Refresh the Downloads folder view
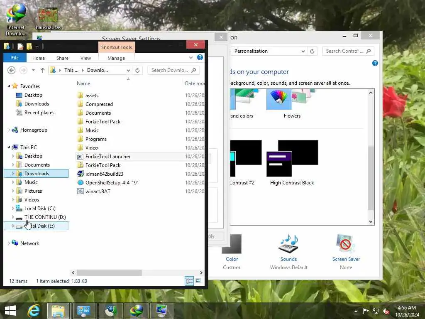425x319 pixels. 137,70
